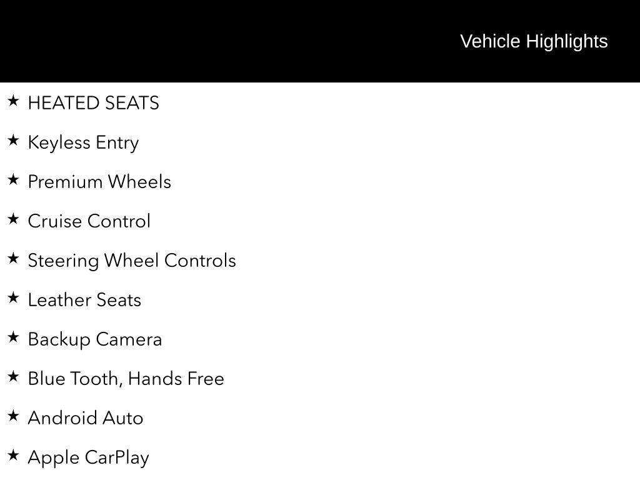Click the Blue Tooth, Hands Free text
The height and width of the screenshot is (480, 640).
pyautogui.click(x=126, y=379)
